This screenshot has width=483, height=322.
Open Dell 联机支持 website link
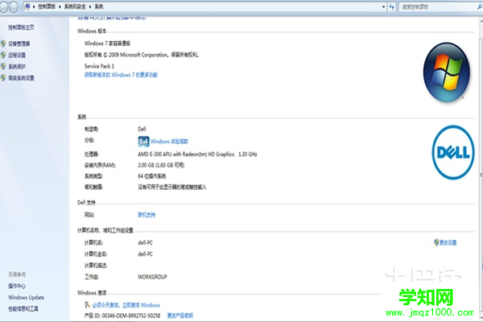[x=147, y=215]
